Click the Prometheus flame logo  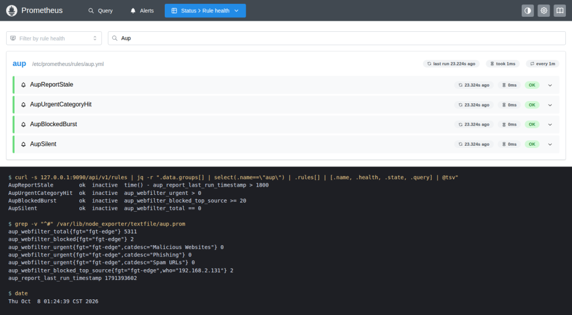click(x=12, y=11)
